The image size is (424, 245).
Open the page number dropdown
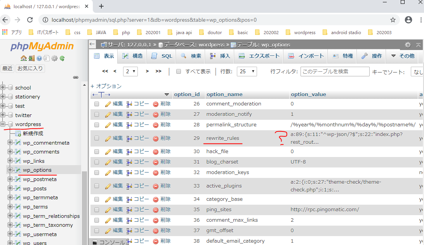coord(130,71)
